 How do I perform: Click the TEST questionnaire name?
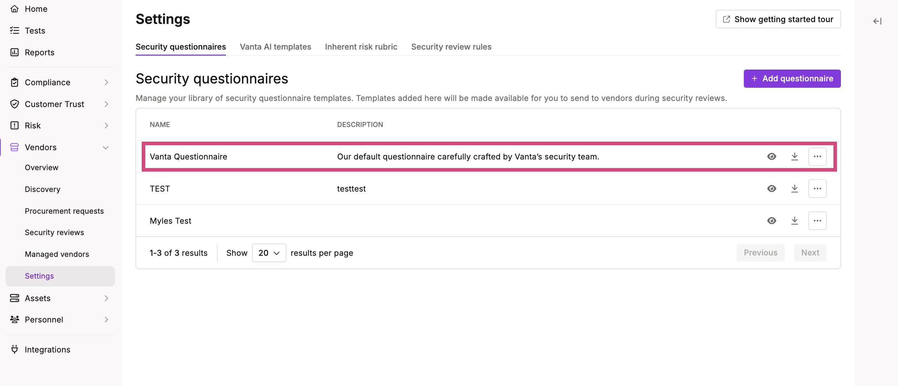click(160, 189)
